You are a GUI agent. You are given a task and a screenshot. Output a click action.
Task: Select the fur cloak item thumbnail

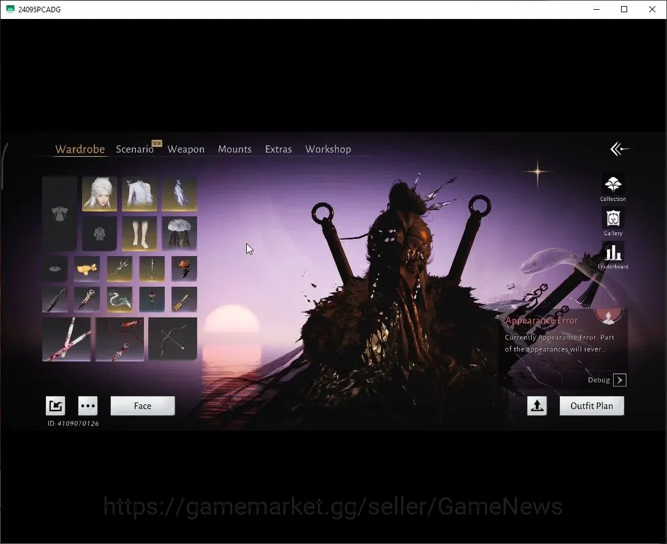click(179, 233)
